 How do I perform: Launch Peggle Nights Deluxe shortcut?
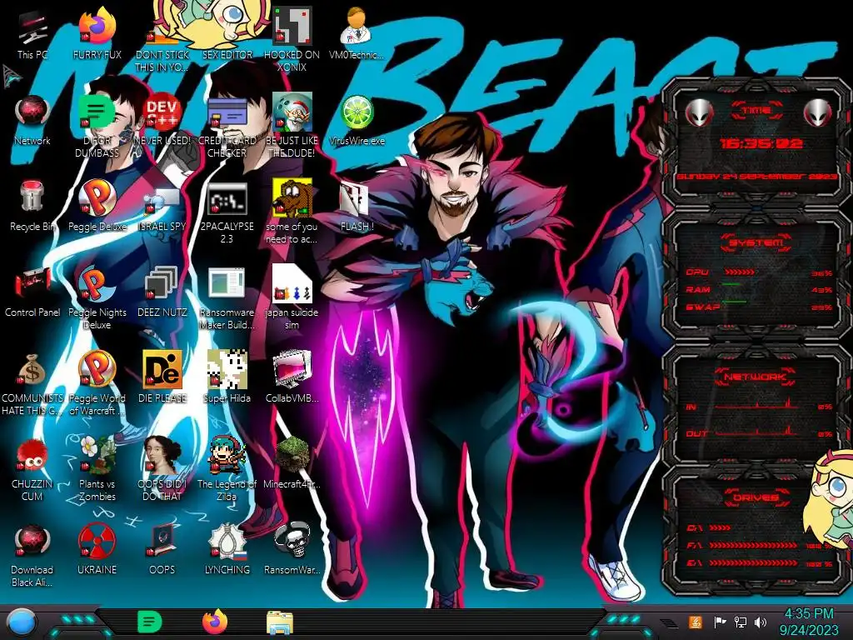click(97, 298)
